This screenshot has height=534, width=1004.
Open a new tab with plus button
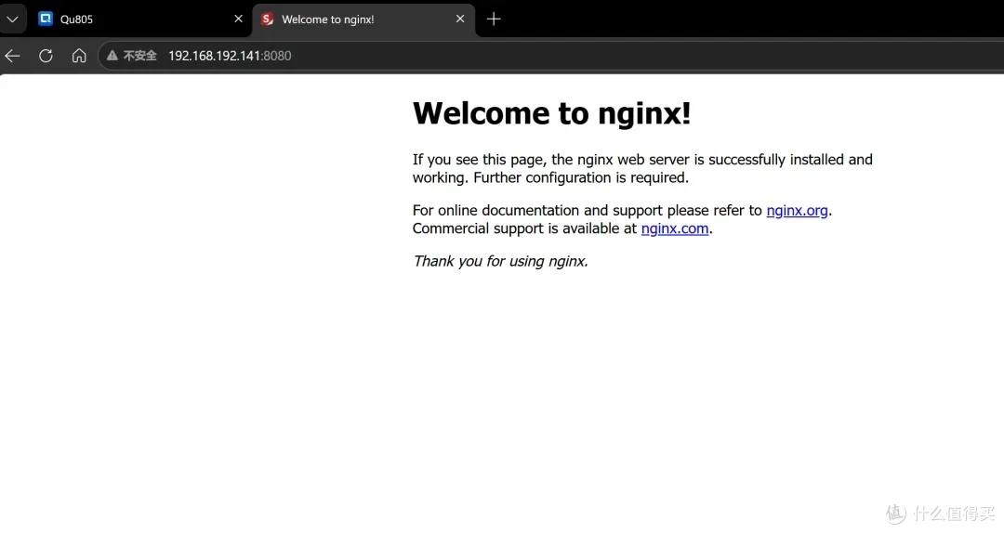click(493, 20)
